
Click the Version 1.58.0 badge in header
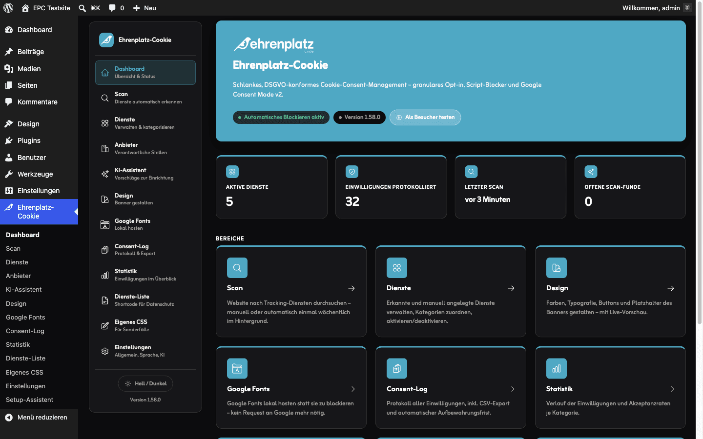click(360, 117)
